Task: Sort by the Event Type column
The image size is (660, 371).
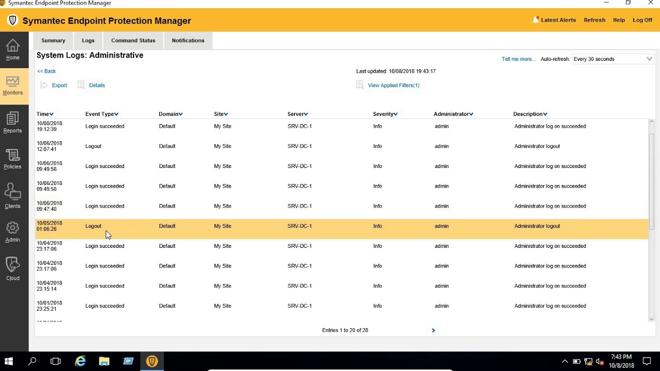Action: pos(102,114)
